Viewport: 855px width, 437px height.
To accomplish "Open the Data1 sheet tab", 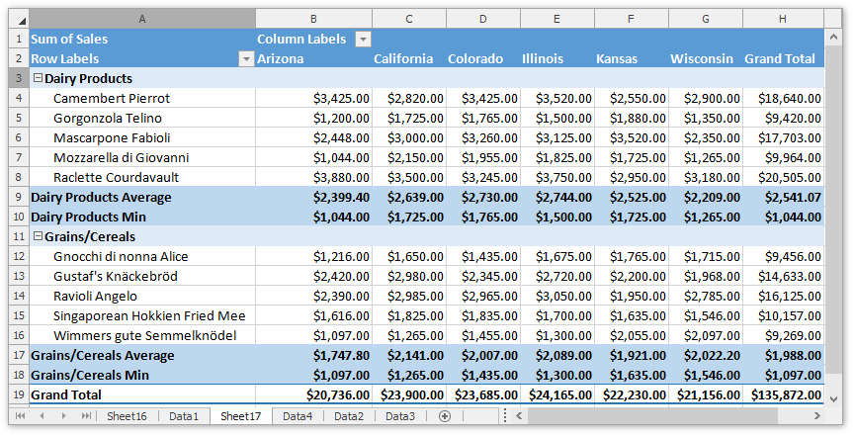I will pyautogui.click(x=184, y=416).
